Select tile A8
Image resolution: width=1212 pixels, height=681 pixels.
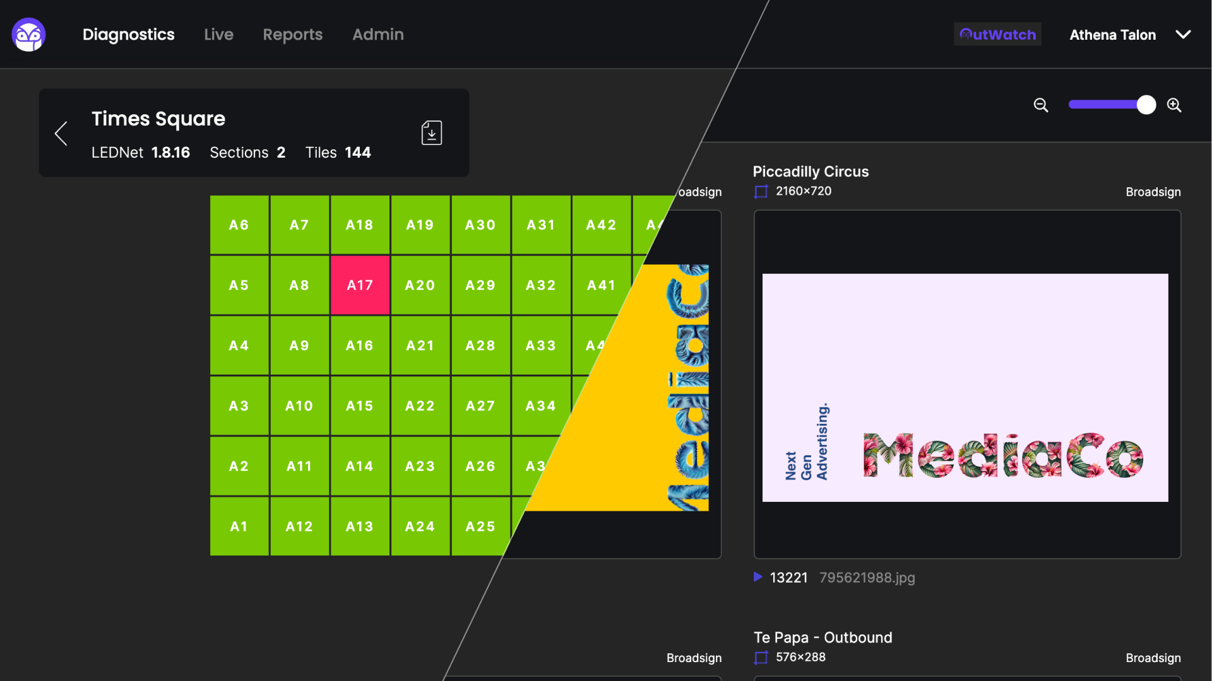tap(299, 285)
